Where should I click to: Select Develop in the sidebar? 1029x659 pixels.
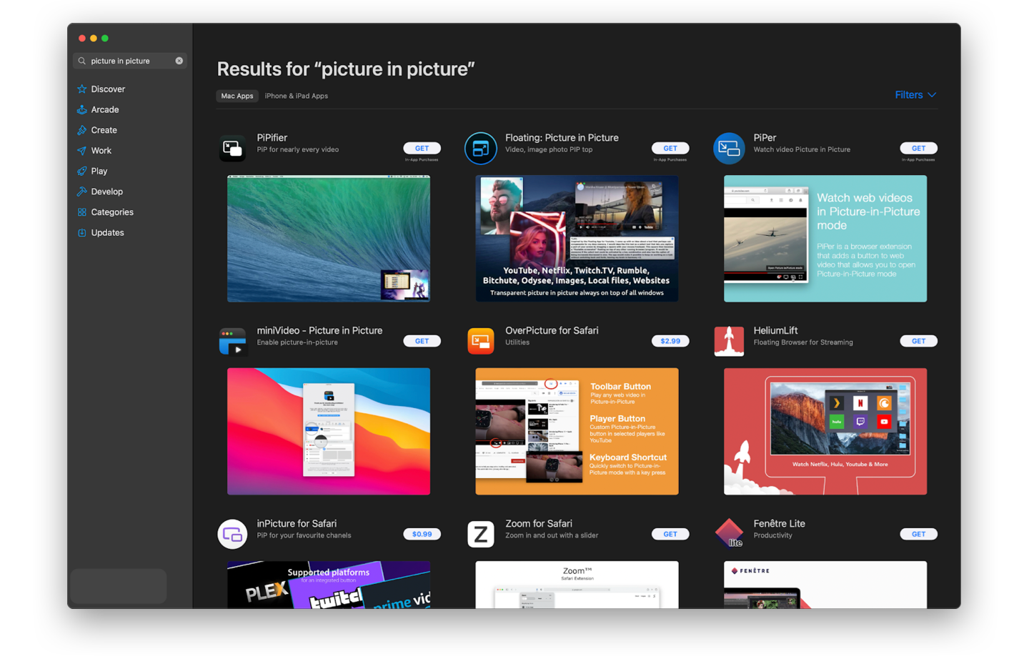coord(107,191)
